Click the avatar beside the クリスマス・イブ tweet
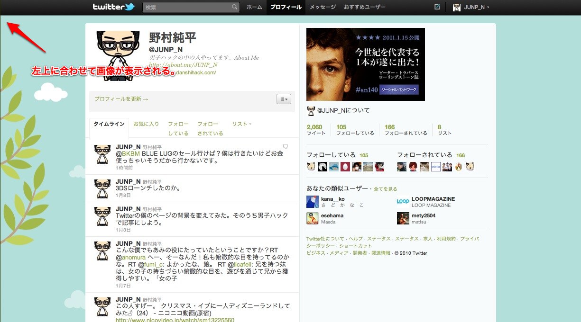 102,306
